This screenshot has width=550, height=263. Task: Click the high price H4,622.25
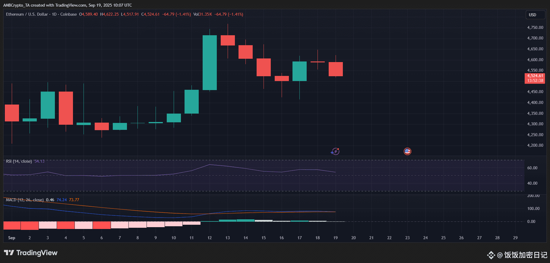pyautogui.click(x=109, y=14)
